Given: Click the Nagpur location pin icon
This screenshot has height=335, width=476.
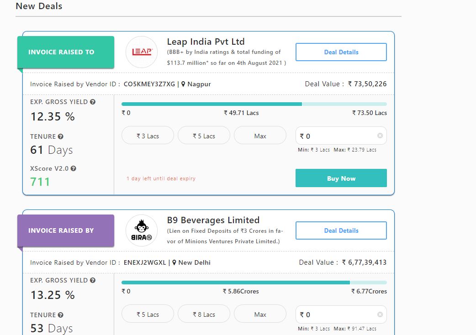Looking at the screenshot, I should click(183, 84).
